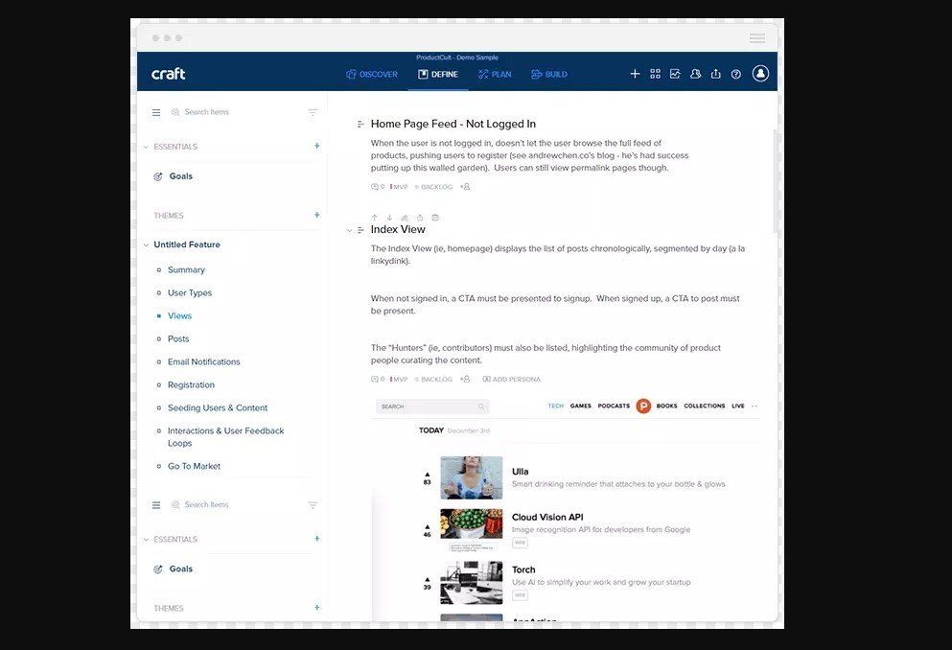Collapse the ESSENTIALS section under the header search
This screenshot has height=650, width=952.
tap(146, 147)
